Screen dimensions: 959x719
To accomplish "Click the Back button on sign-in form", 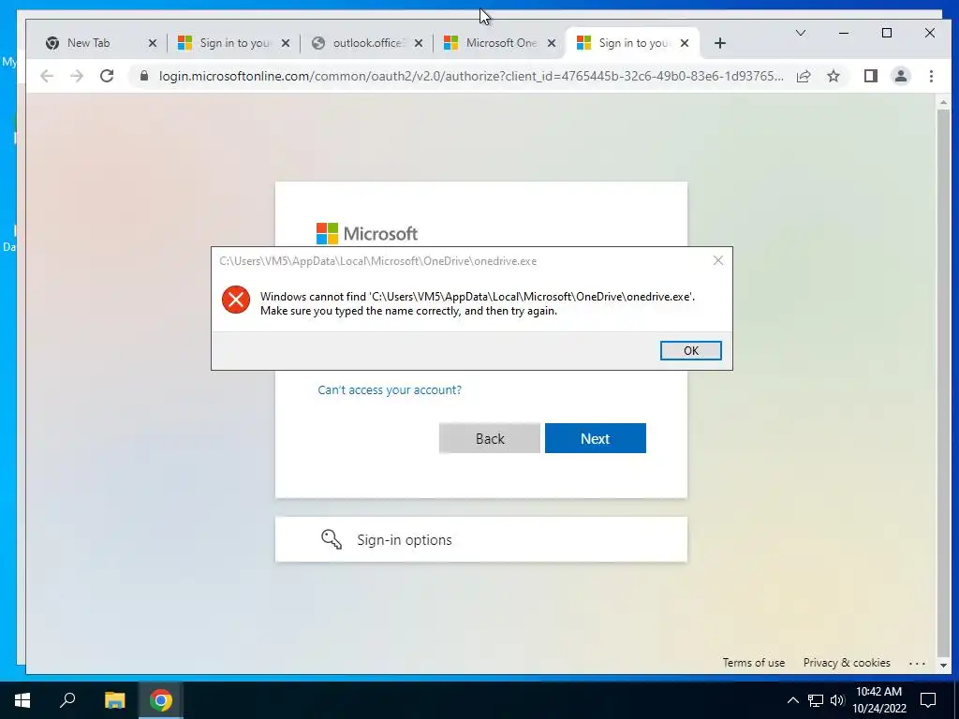I will click(x=489, y=438).
